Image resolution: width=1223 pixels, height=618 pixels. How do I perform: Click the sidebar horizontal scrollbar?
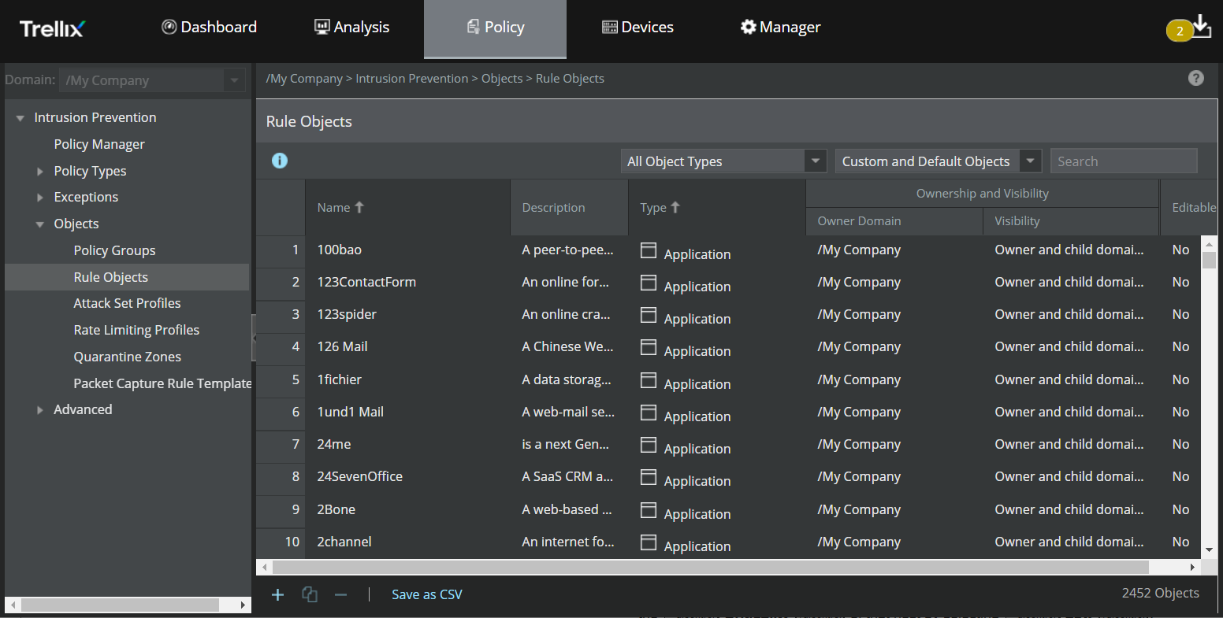[x=121, y=605]
